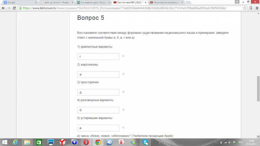Click answer field for 'диалектные варианты'

coord(98,56)
